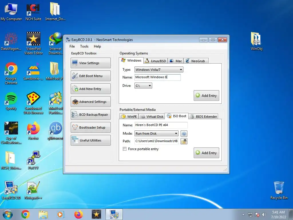293x220 pixels.
Task: Select Internet Download Manager desktop icon
Action: click(56, 44)
